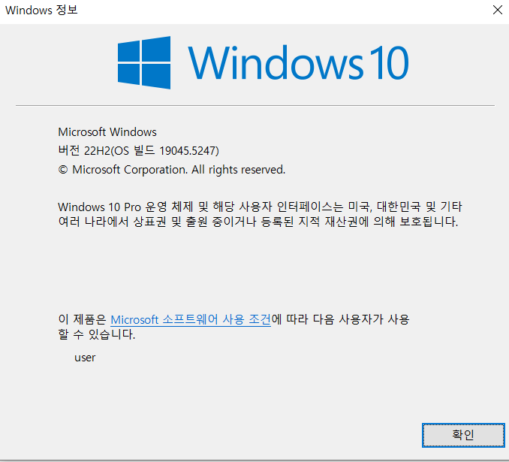Select version text '버전 22H2(OS 빌드 19045.5247)'
509x462 pixels.
pos(139,150)
